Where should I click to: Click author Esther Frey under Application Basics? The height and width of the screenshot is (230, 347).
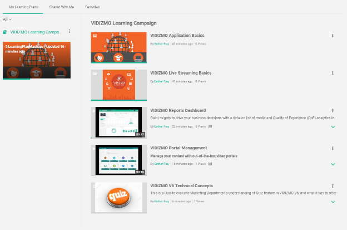162,43
